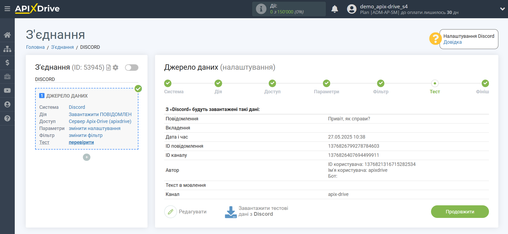
Task: Click Завантажити тестові дані з Discord
Action: pos(263,211)
